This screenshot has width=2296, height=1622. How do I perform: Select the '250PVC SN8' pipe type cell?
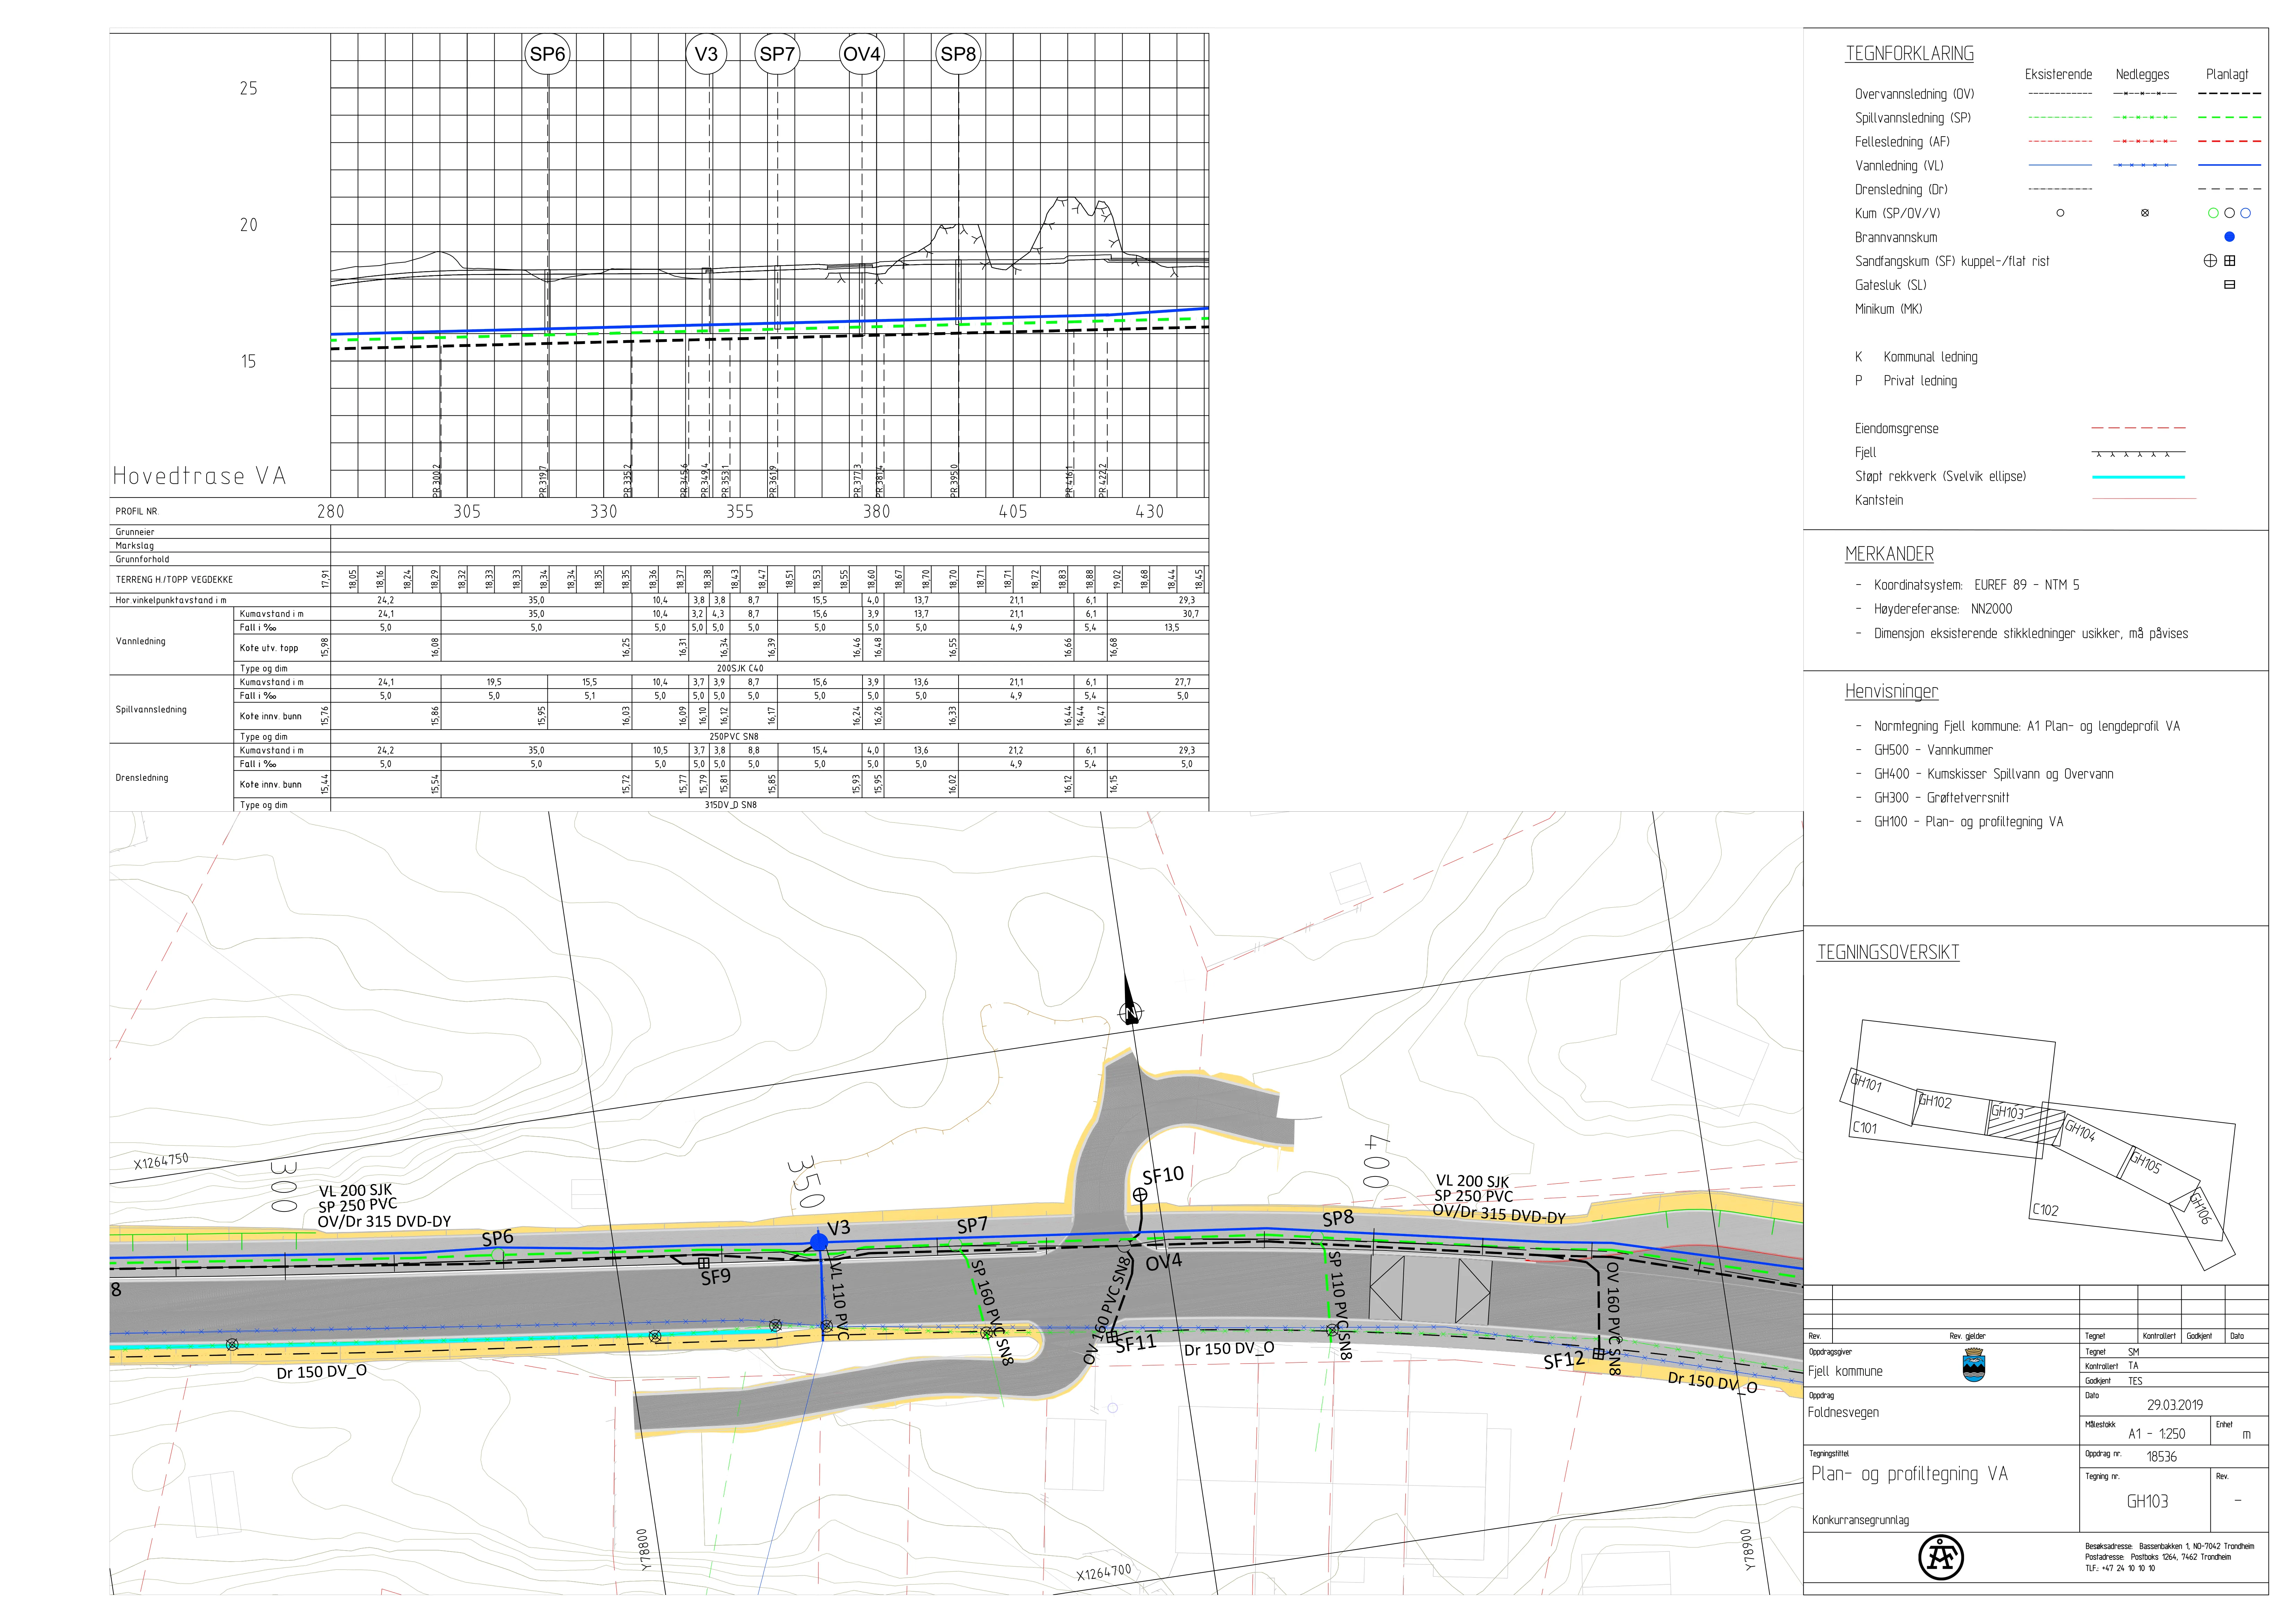coord(734,737)
